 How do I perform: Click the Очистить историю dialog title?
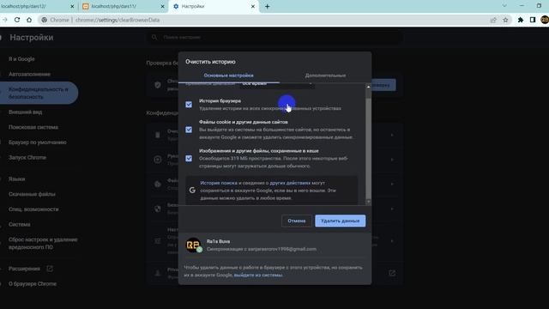coord(210,62)
